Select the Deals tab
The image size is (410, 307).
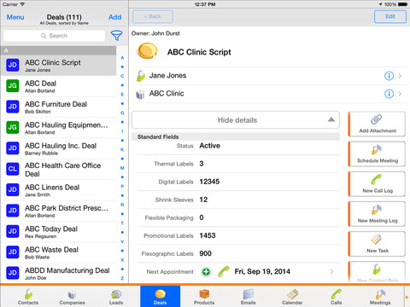click(x=160, y=296)
